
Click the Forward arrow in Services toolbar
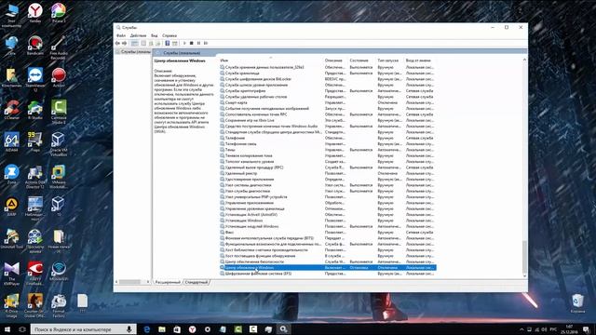point(124,44)
